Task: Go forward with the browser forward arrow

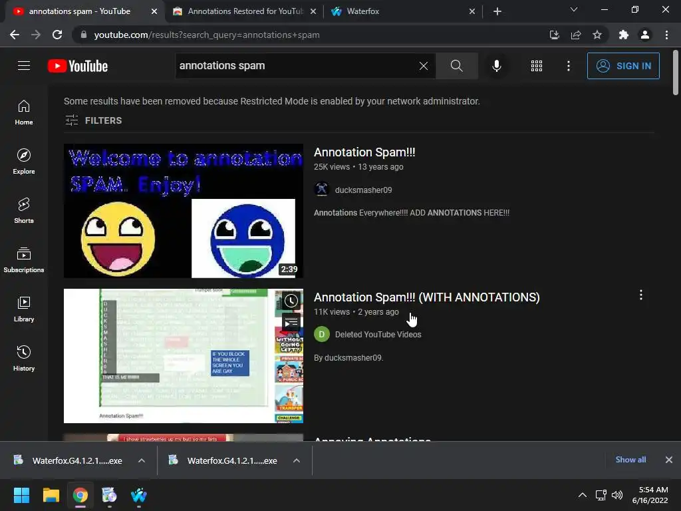Action: pyautogui.click(x=36, y=35)
